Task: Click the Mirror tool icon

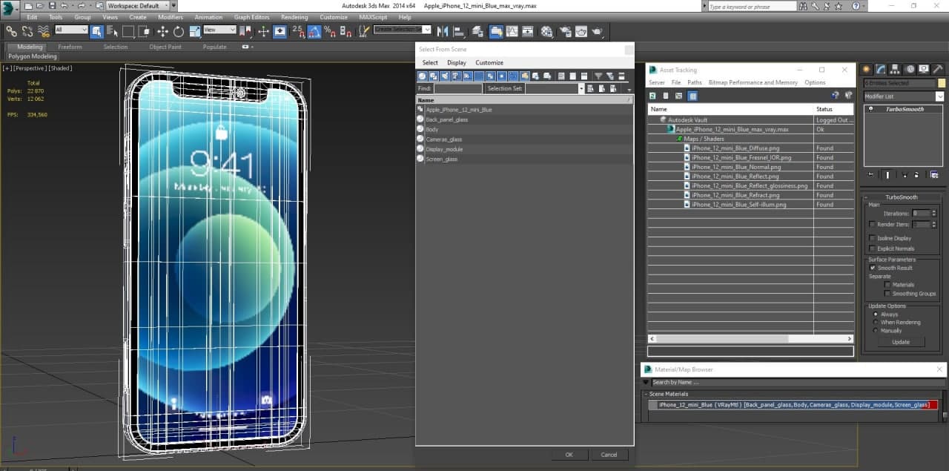Action: [x=443, y=31]
